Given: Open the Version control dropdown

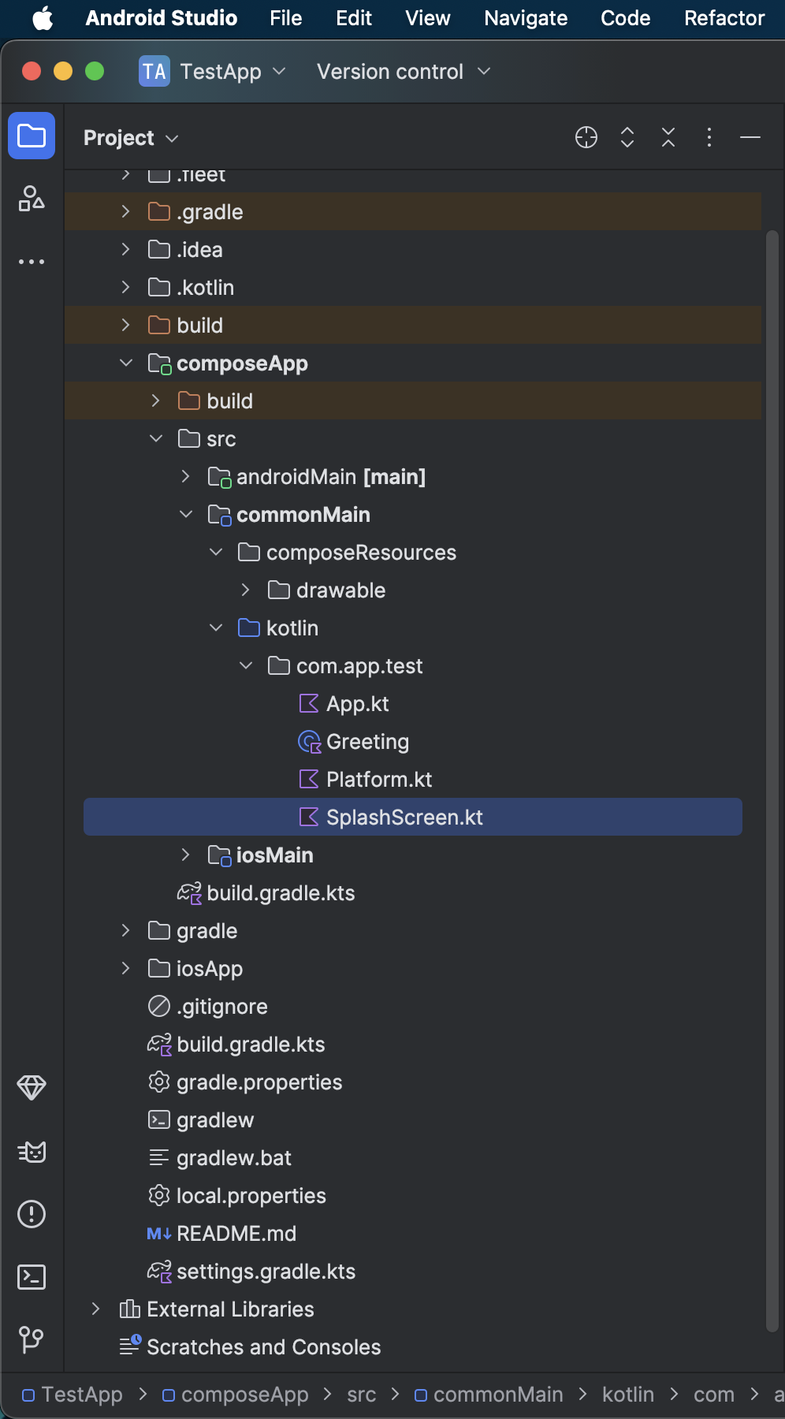Looking at the screenshot, I should pos(404,72).
